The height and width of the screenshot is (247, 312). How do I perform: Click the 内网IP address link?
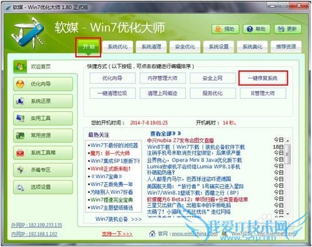(x=34, y=234)
